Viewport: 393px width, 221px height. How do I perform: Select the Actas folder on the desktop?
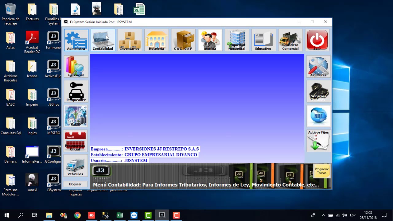[10, 41]
